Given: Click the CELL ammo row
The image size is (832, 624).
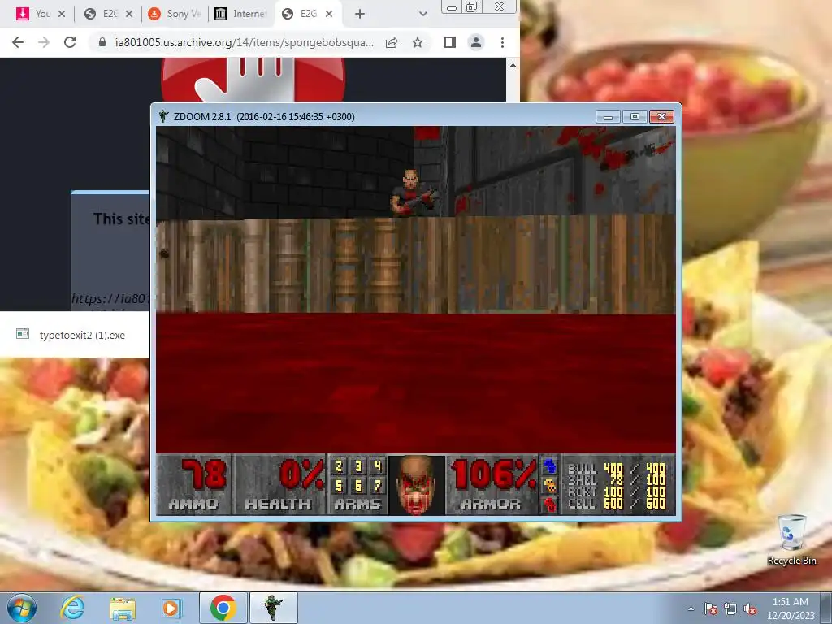Looking at the screenshot, I should click(x=617, y=503).
